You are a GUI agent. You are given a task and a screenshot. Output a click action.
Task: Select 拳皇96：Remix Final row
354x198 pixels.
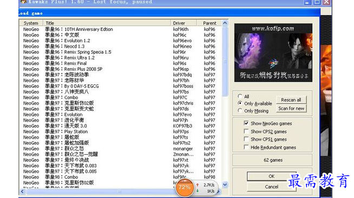[x=120, y=63]
